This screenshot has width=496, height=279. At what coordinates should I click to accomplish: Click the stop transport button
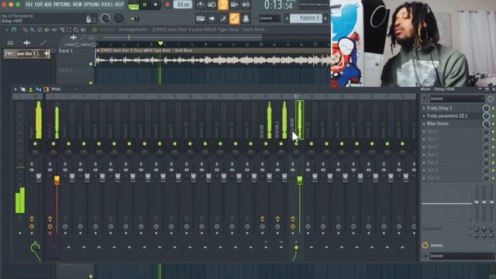155,5
